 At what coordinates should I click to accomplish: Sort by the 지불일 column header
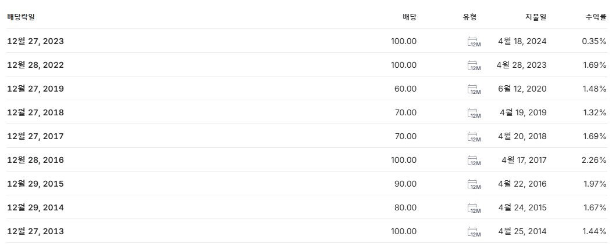coord(536,17)
